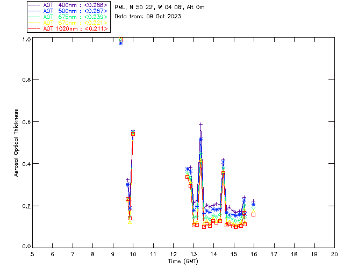The height and width of the screenshot is (275, 344).
Task: Click the 1.0 y-axis tick label
Action: (26, 39)
